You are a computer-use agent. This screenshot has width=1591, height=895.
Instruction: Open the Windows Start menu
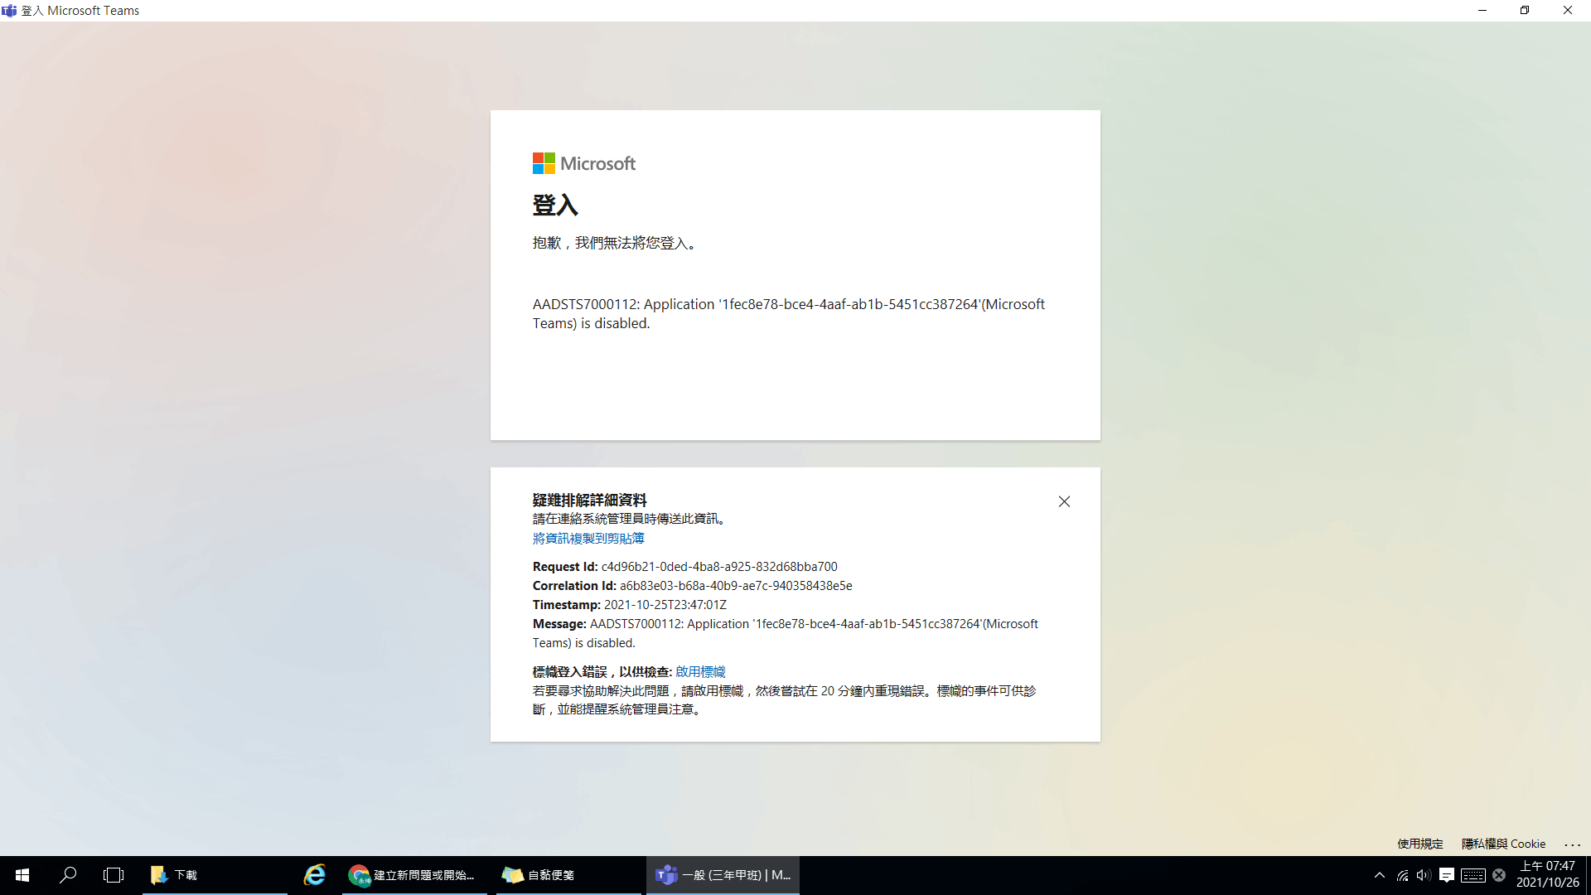pyautogui.click(x=22, y=875)
